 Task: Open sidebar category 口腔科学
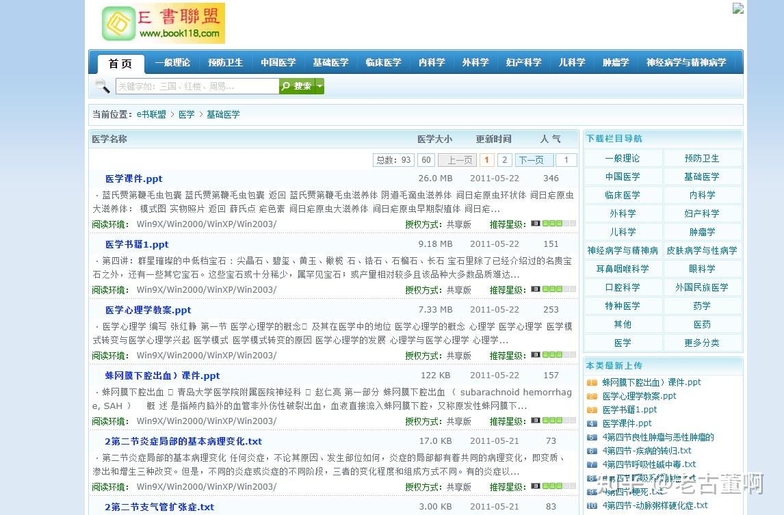click(x=623, y=287)
